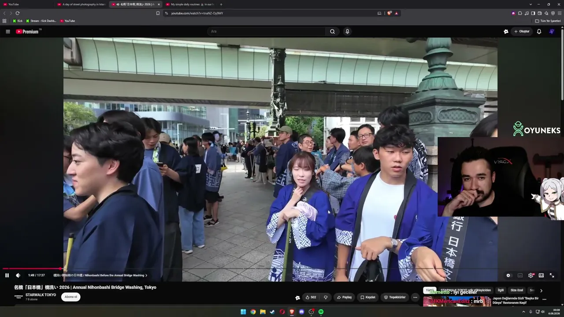Click the Teşekkürler button
This screenshot has width=564, height=317.
tap(395, 297)
